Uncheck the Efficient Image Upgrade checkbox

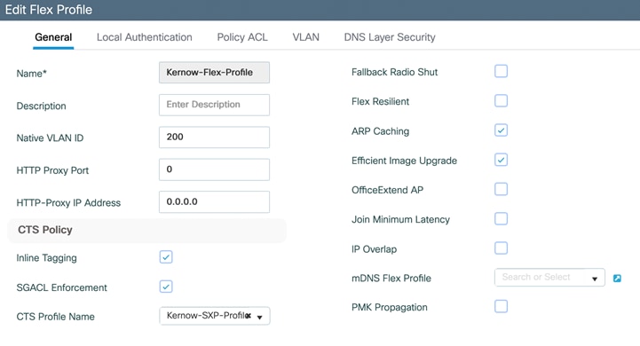pyautogui.click(x=501, y=160)
